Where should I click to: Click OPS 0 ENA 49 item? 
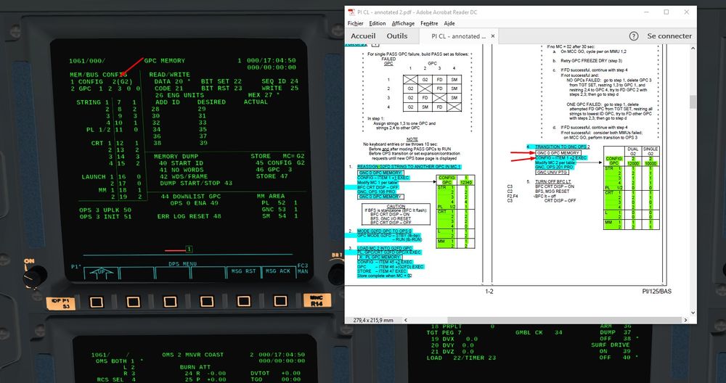[194, 203]
